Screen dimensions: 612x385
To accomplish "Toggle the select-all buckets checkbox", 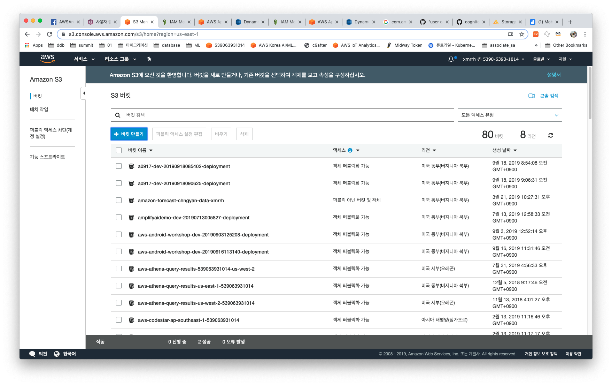I will pos(119,150).
